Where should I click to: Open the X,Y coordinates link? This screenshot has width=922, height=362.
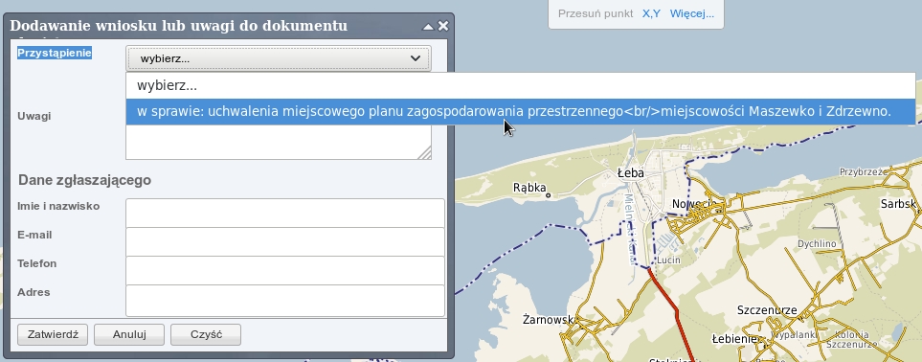point(651,13)
